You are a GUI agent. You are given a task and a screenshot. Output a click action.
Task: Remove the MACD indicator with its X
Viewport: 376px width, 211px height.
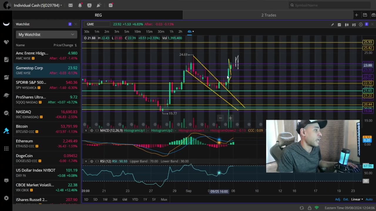pyautogui.click(x=86, y=130)
